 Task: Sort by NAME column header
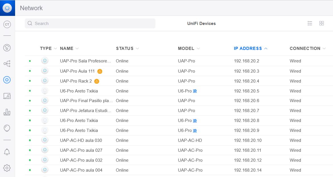[x=69, y=49]
